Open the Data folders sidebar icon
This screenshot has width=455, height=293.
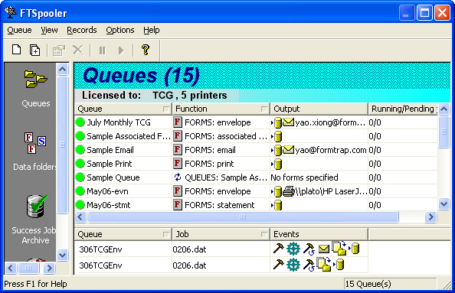click(x=35, y=143)
